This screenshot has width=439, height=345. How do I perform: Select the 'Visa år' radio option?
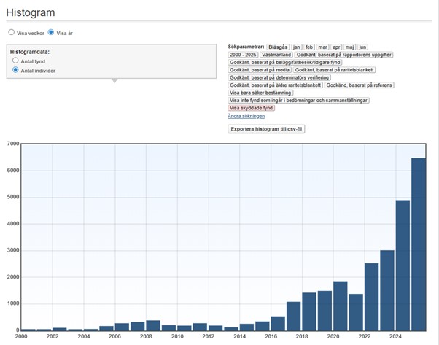point(51,32)
